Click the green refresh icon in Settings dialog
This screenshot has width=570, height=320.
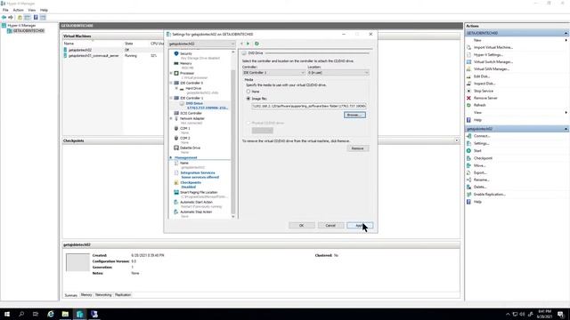point(256,44)
